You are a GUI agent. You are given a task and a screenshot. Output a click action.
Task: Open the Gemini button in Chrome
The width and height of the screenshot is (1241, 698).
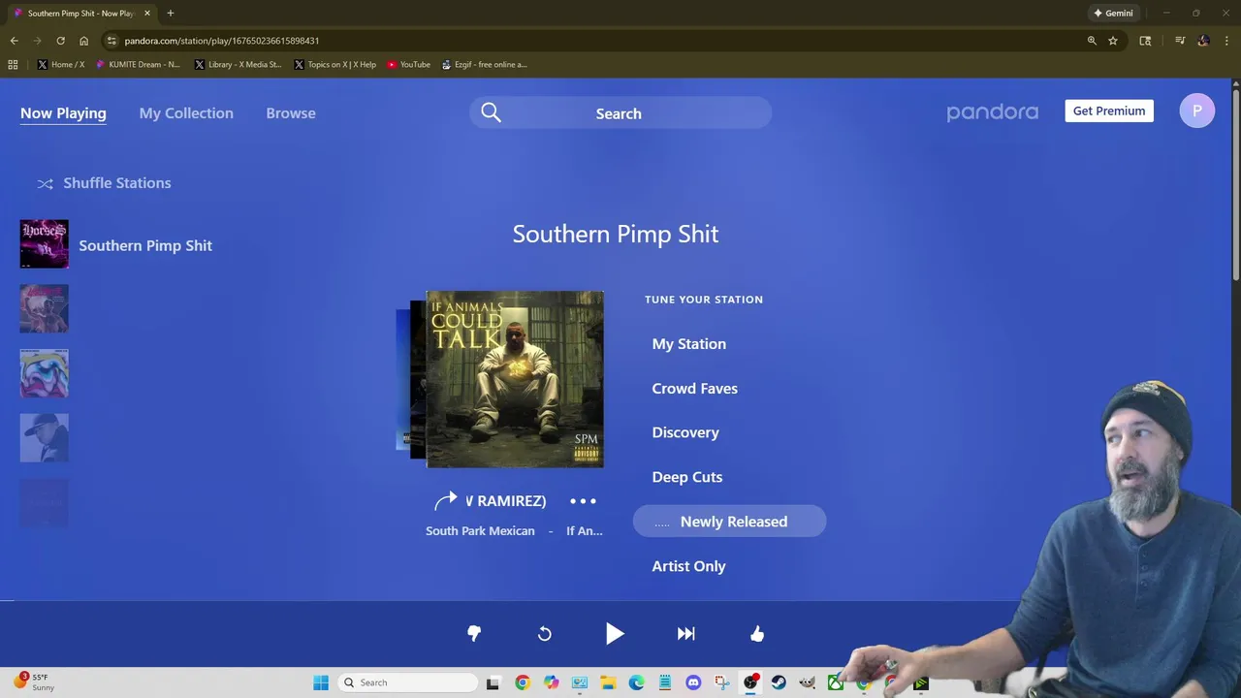[1113, 14]
